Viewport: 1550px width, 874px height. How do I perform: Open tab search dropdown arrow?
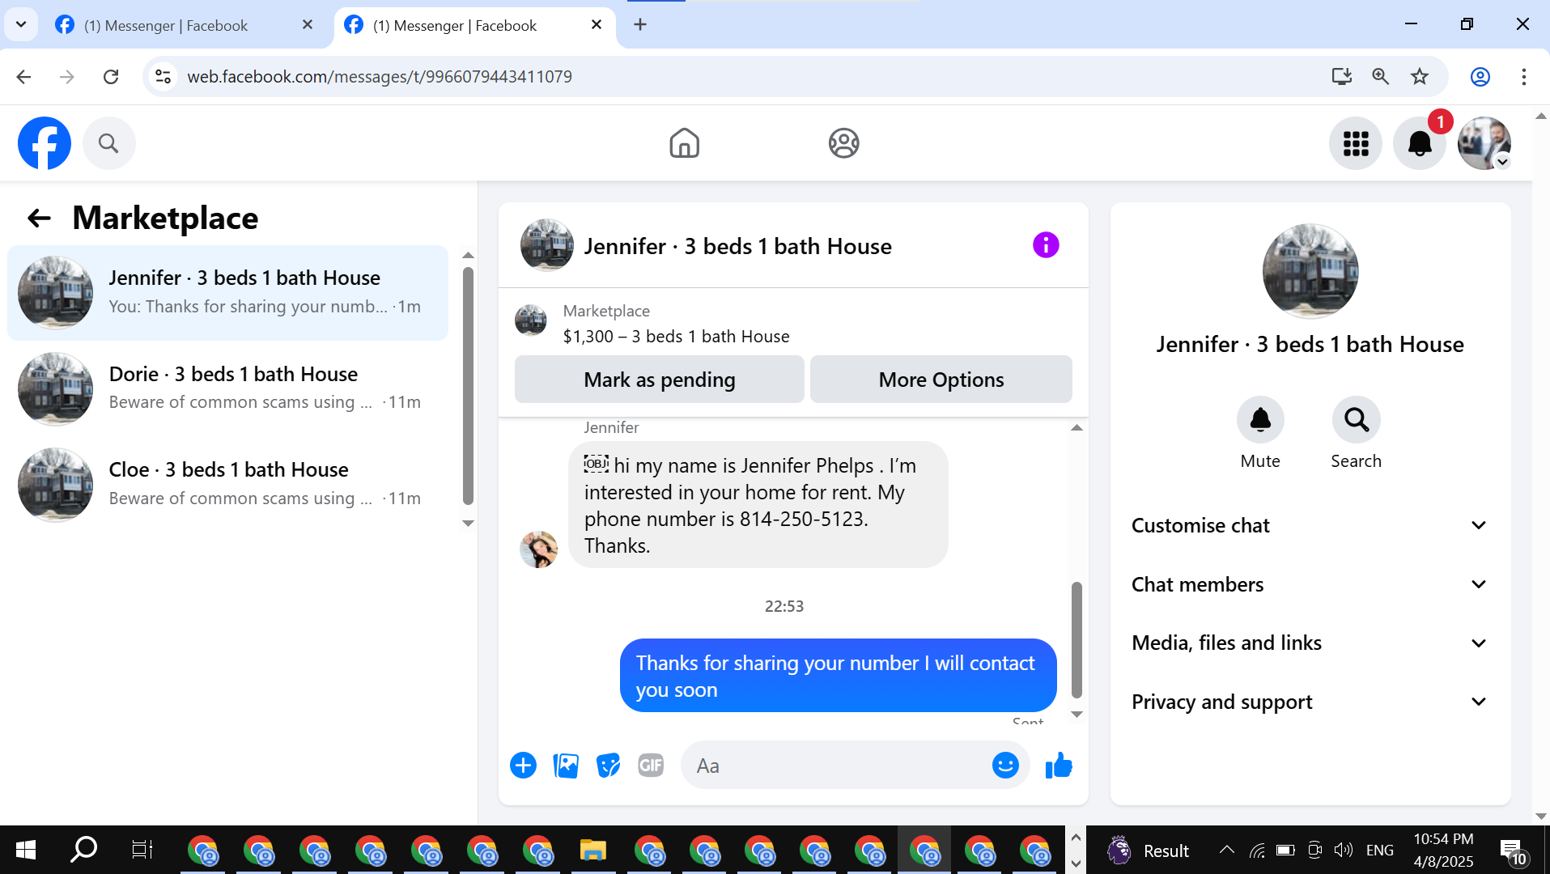coord(21,24)
